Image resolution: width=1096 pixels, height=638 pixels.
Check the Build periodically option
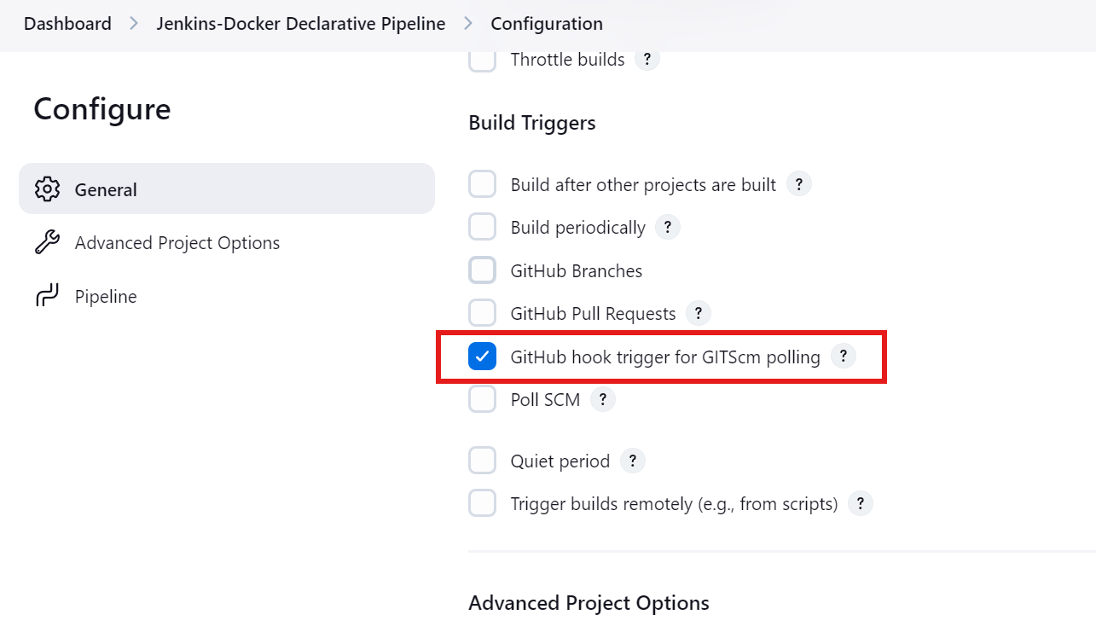(x=483, y=227)
